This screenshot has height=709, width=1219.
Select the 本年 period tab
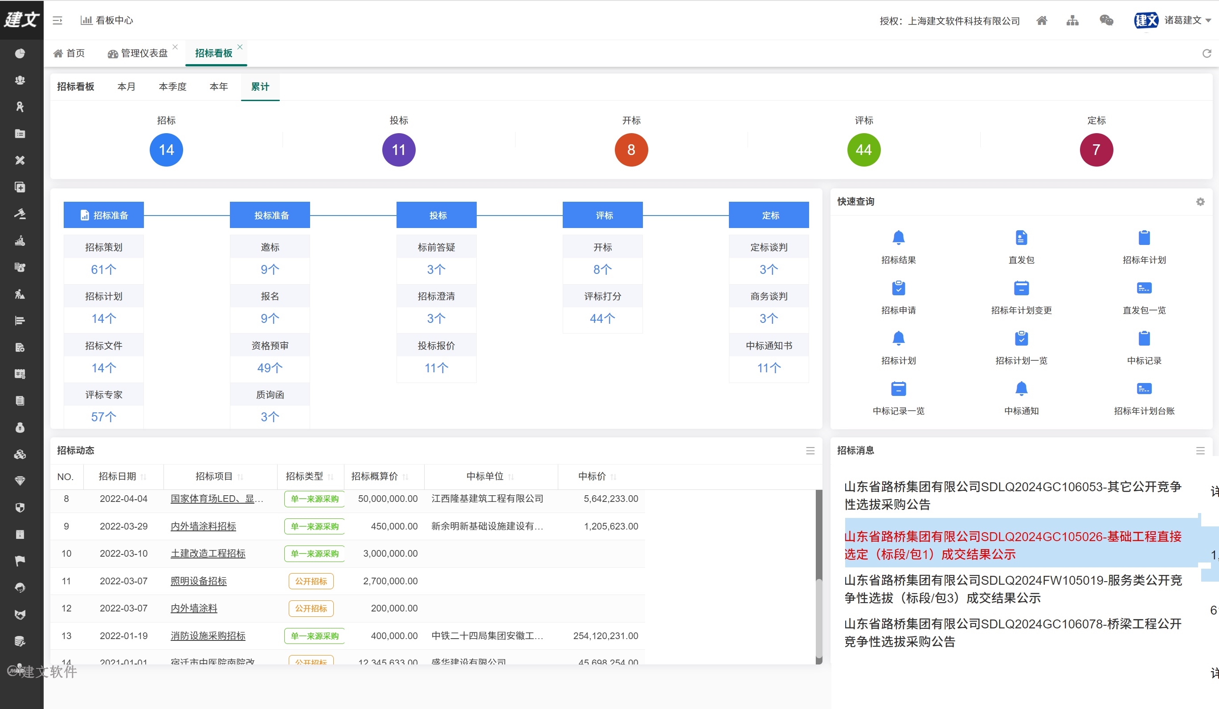coord(219,86)
